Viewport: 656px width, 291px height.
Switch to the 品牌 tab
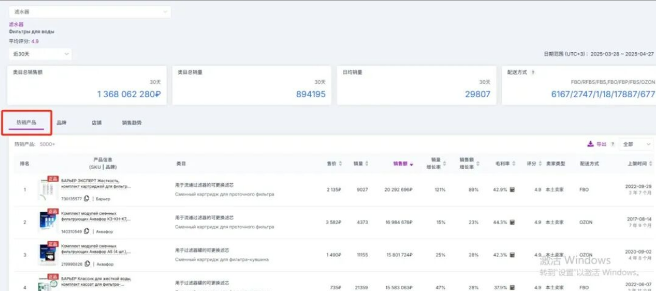click(62, 123)
